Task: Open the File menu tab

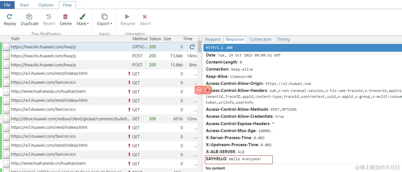Action: point(7,5)
